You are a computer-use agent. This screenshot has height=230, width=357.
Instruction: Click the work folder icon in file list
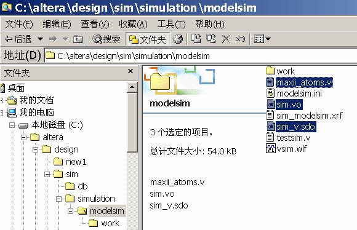pyautogui.click(x=270, y=71)
